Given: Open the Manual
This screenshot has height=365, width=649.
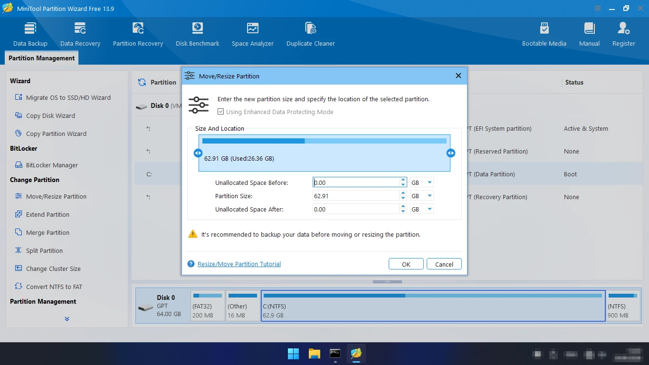Looking at the screenshot, I should click(589, 34).
